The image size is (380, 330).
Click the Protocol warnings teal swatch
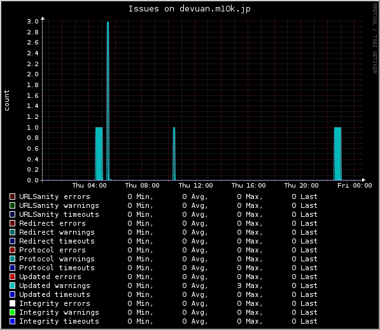tap(12, 259)
